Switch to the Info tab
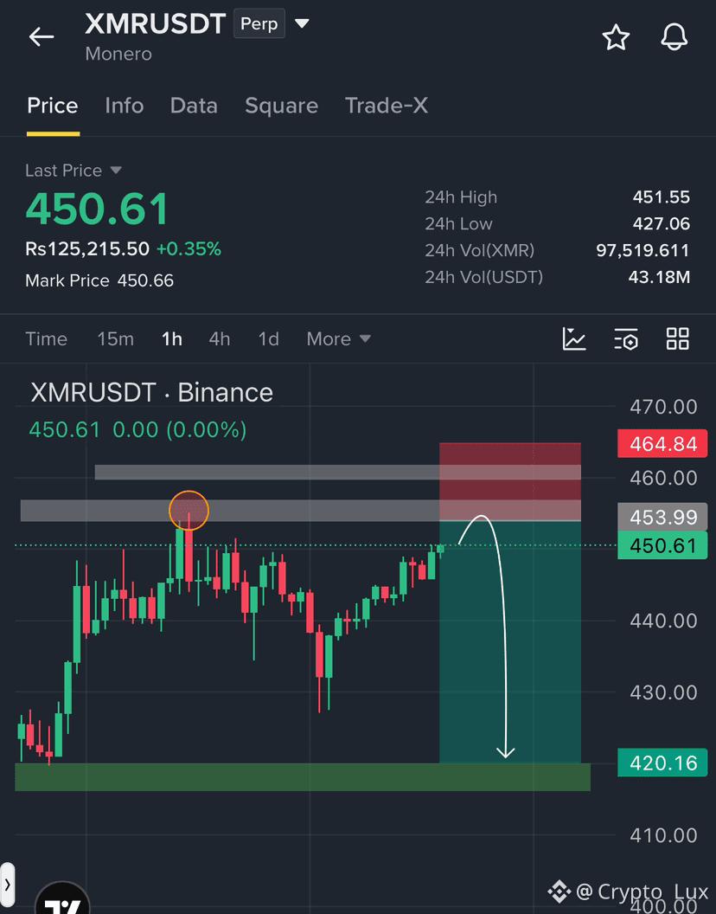Screen dimensions: 716x914 point(125,106)
